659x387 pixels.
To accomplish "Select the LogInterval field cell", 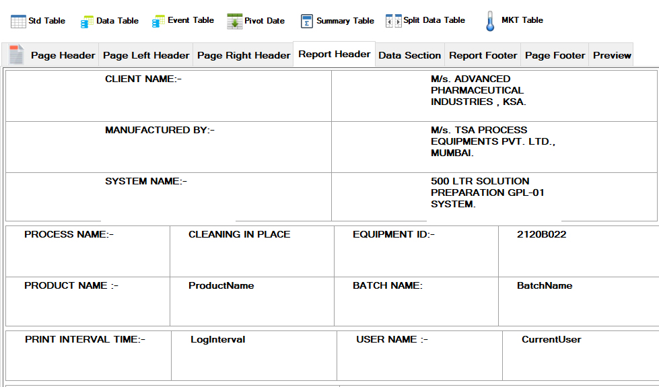I will (254, 355).
